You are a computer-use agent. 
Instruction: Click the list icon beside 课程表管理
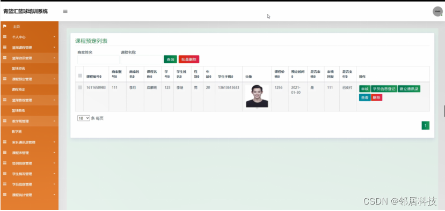tap(4, 153)
